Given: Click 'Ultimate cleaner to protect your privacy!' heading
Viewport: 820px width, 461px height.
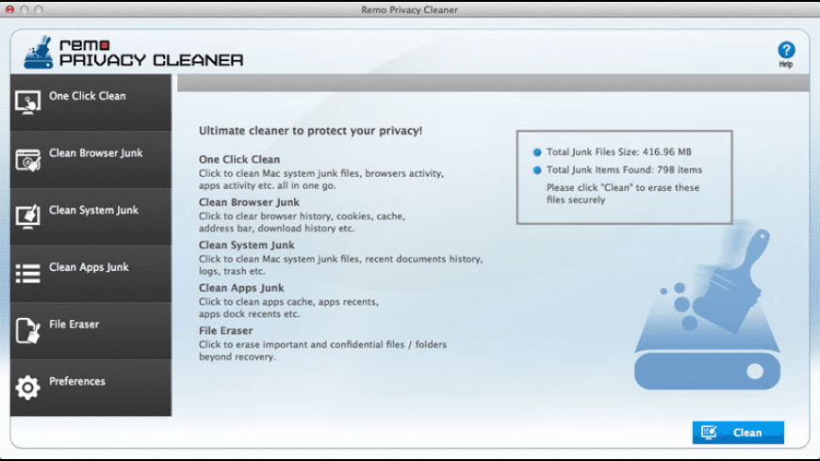Looking at the screenshot, I should click(310, 131).
